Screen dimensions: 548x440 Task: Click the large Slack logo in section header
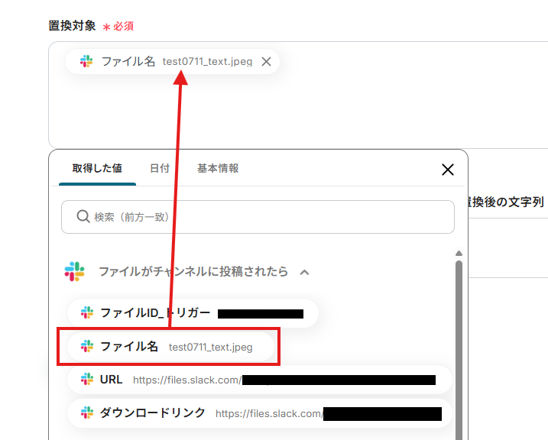[x=74, y=271]
